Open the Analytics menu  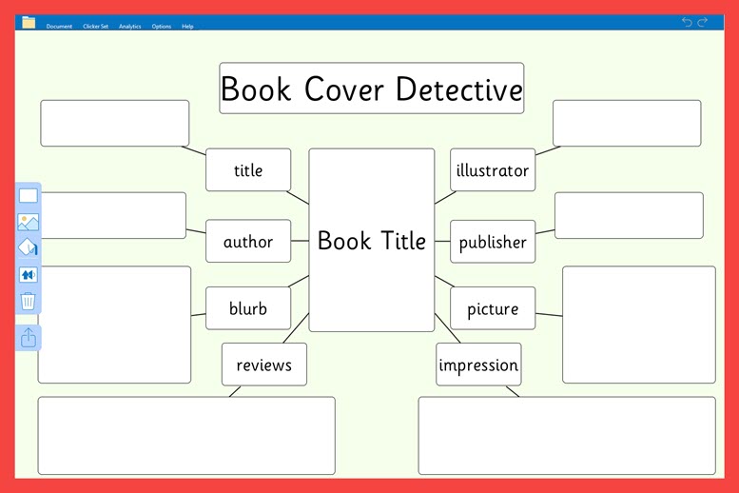[x=129, y=27]
